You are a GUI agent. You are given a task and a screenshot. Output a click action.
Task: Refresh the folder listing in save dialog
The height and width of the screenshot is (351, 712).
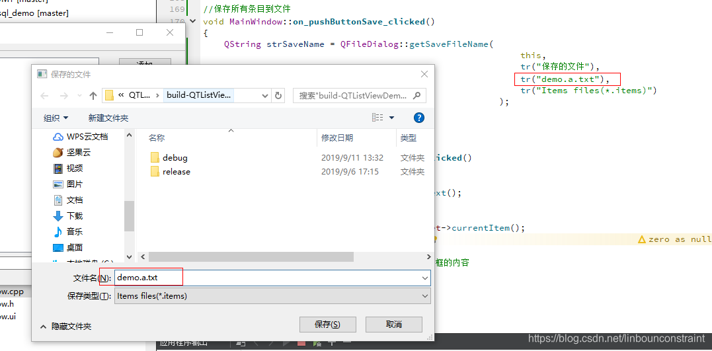click(278, 95)
